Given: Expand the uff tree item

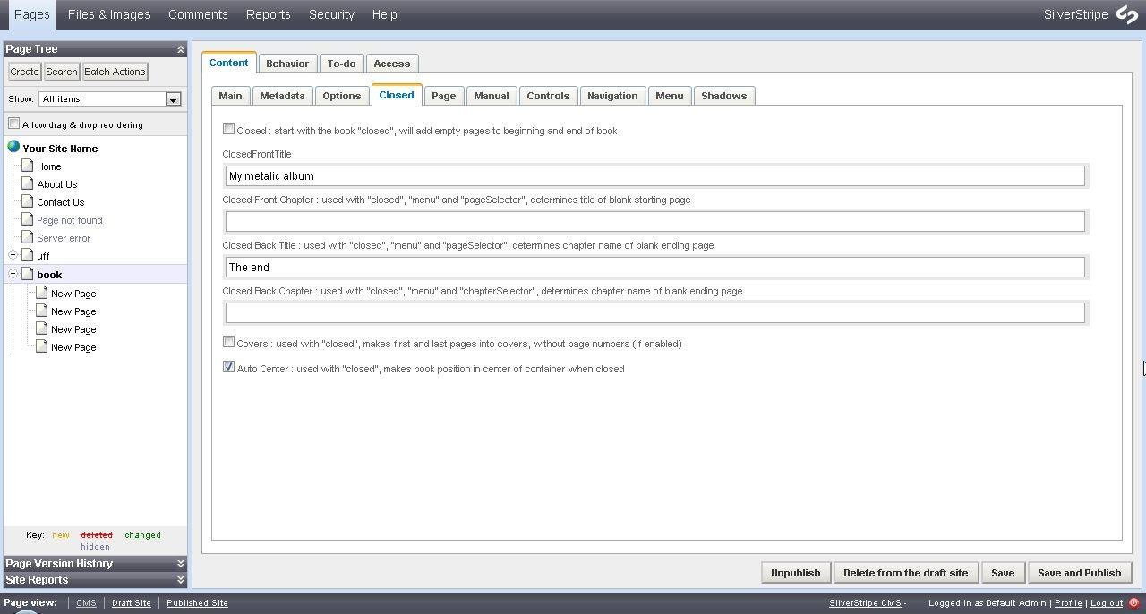Looking at the screenshot, I should 12,255.
